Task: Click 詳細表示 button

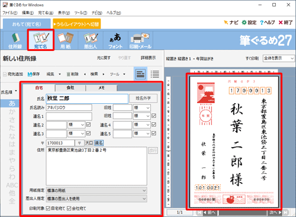Action: (x=148, y=58)
